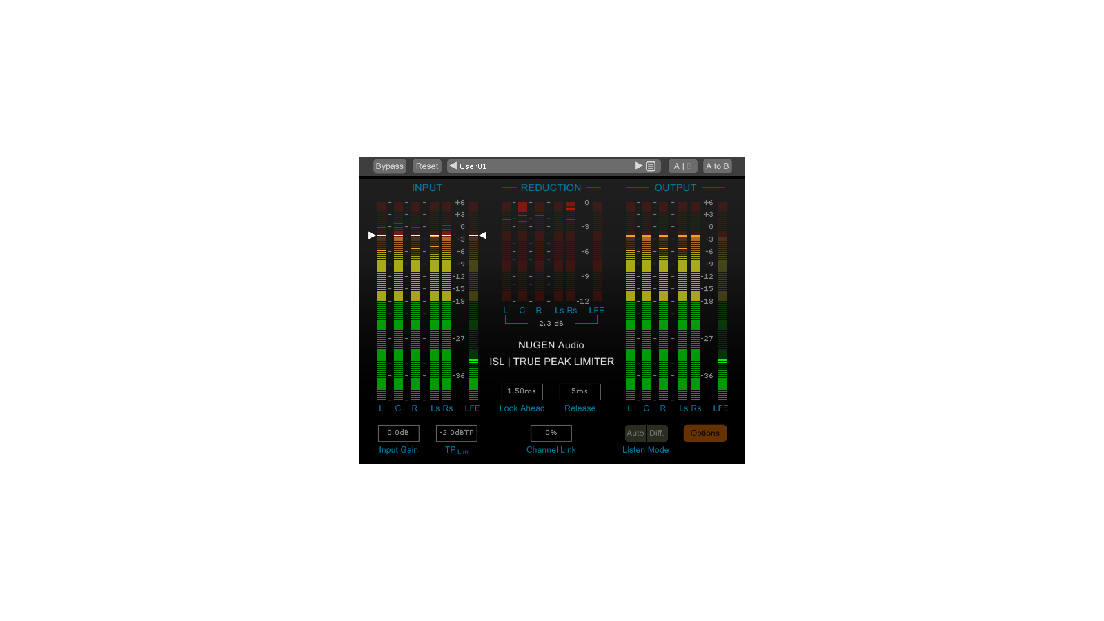Click the 2.3 dB reduction readout
The image size is (1104, 621).
[x=551, y=324]
